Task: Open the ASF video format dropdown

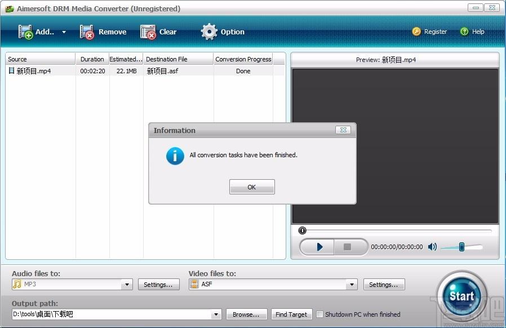Action: pos(352,285)
